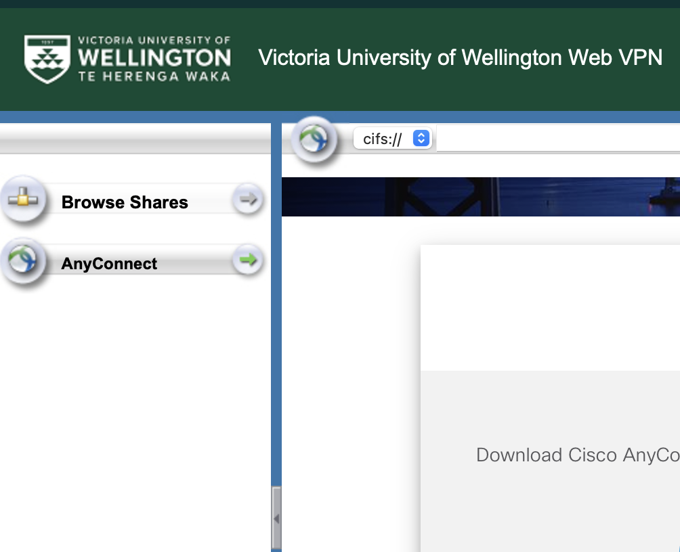The image size is (680, 552).
Task: Click the Web VPN header title text
Action: (460, 57)
